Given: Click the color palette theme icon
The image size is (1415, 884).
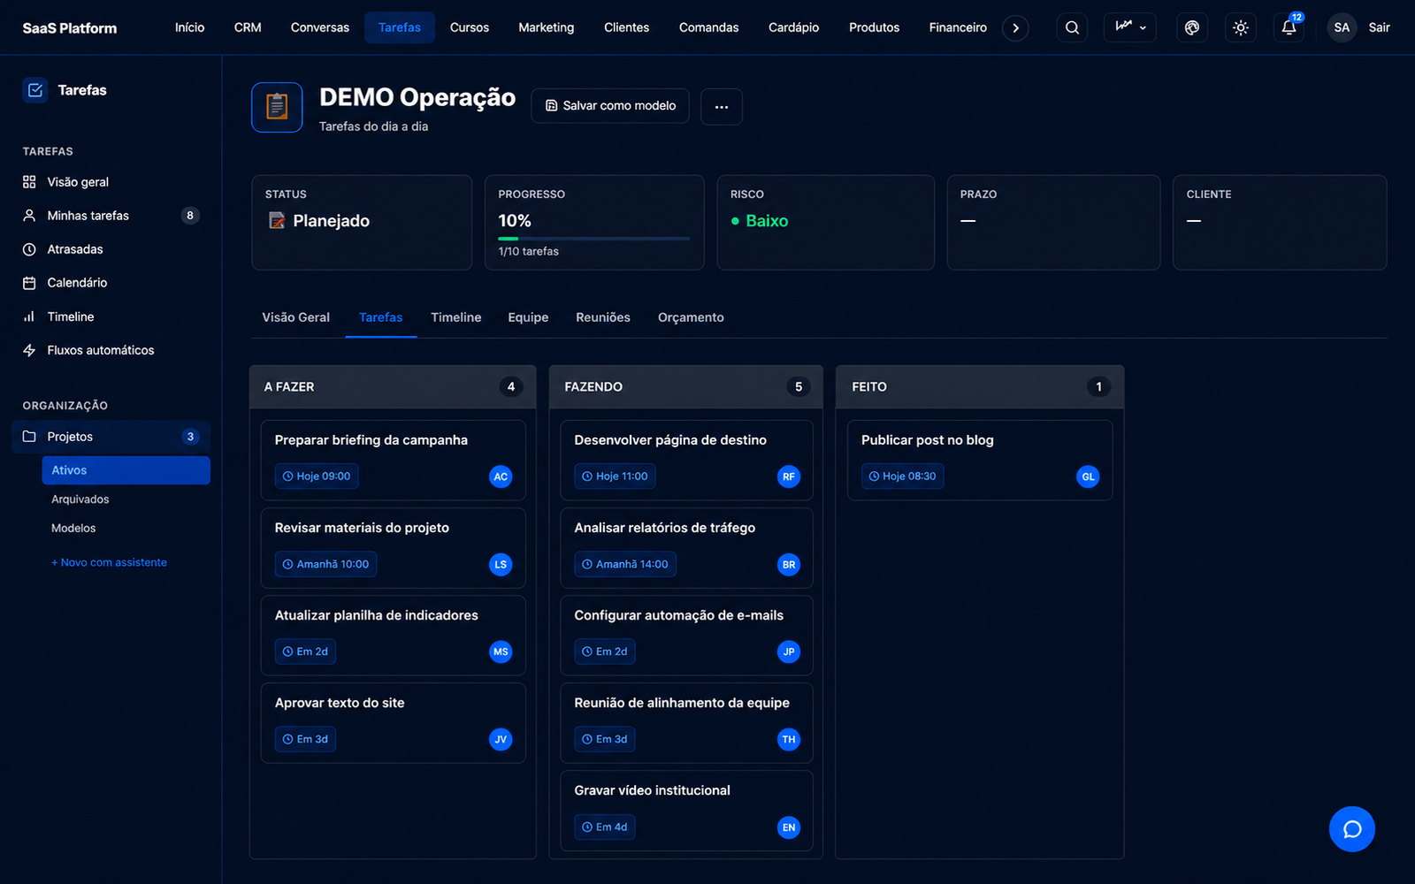Looking at the screenshot, I should click(x=1192, y=27).
